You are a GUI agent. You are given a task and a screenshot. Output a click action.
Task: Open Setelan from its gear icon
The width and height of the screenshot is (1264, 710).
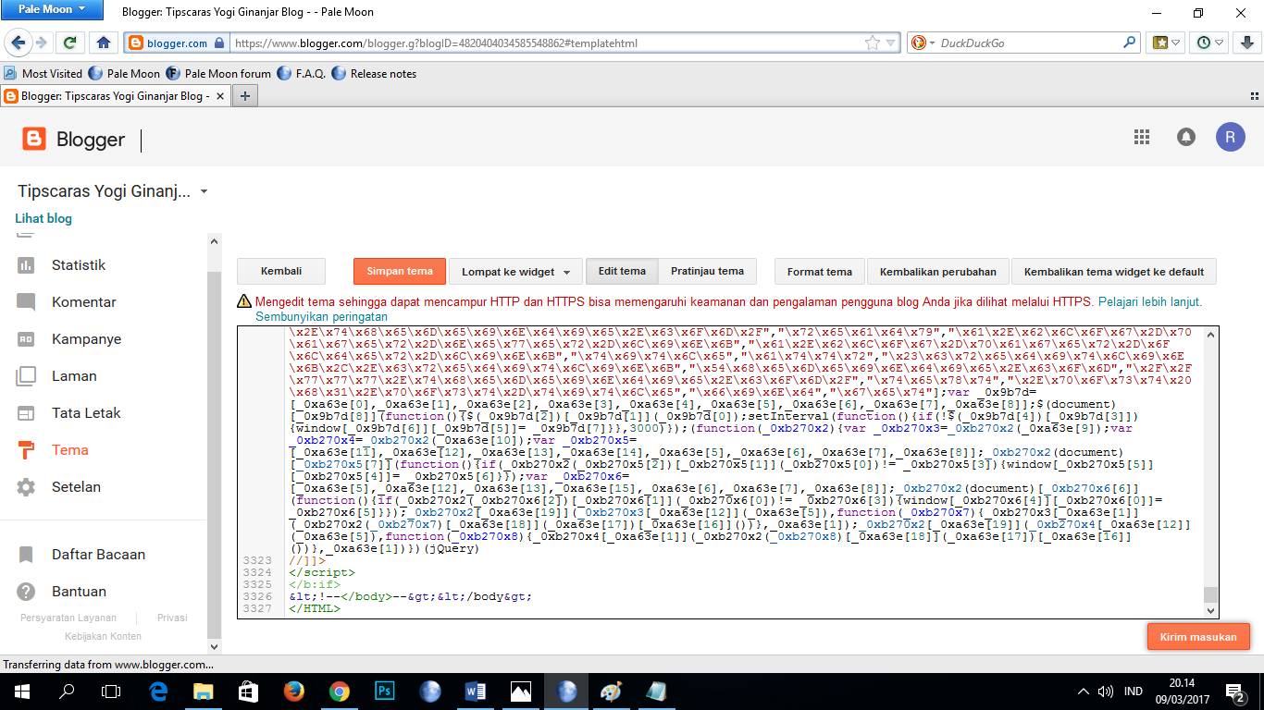click(26, 487)
